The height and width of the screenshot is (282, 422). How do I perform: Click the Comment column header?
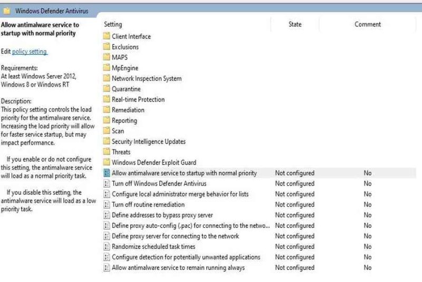(x=368, y=24)
